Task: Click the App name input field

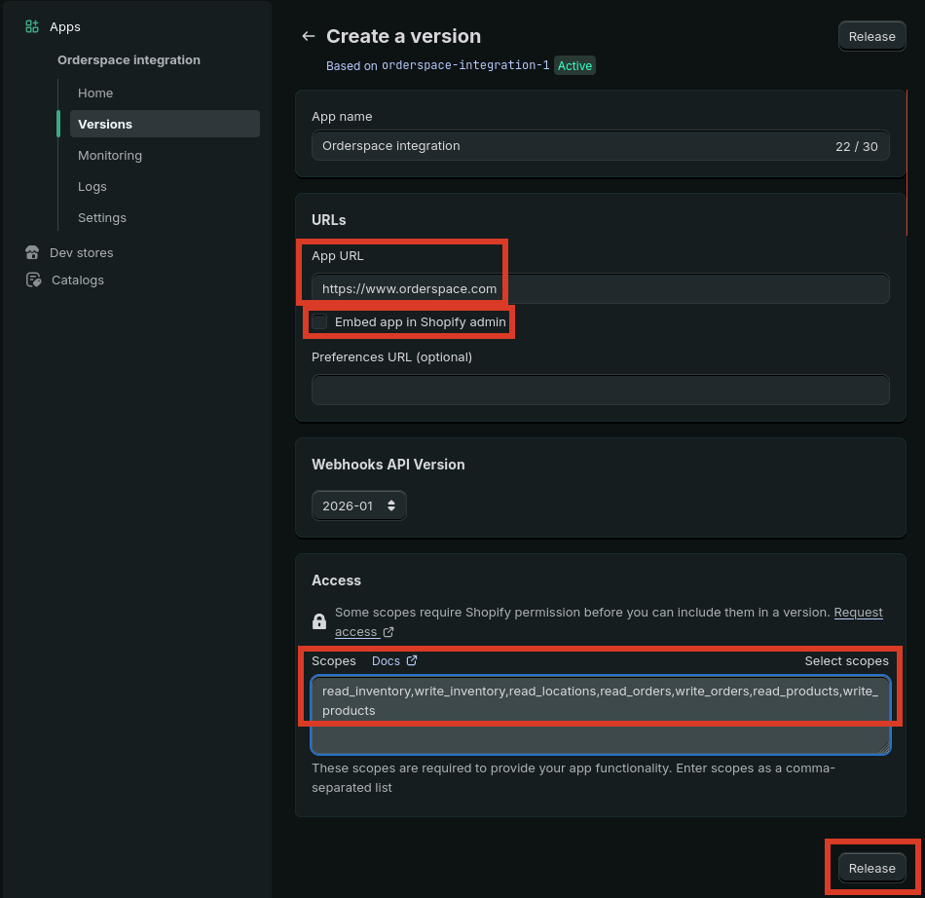Action: pos(601,146)
